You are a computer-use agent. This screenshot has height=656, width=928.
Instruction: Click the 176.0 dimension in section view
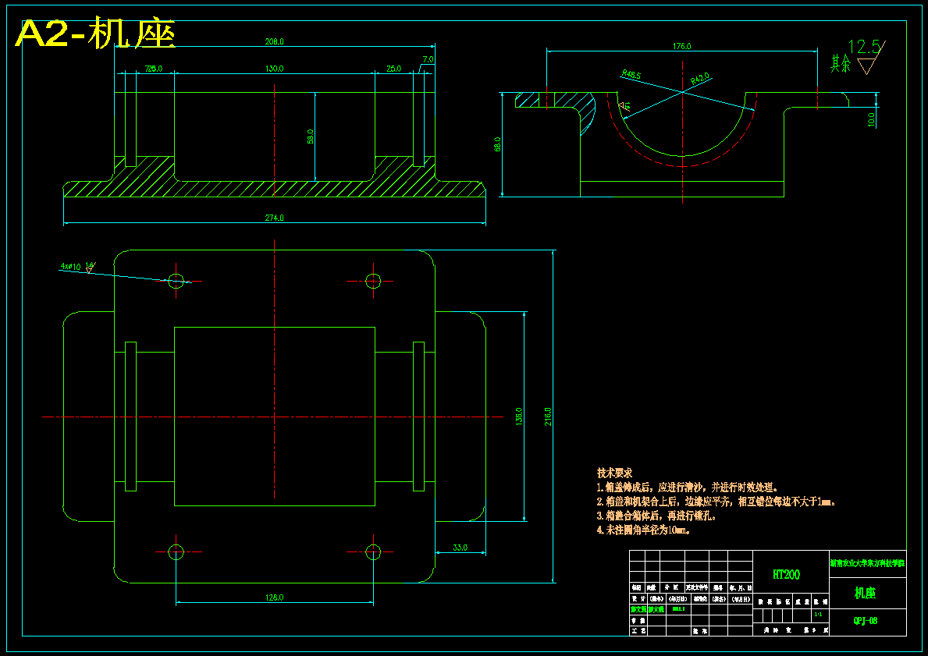click(x=682, y=46)
